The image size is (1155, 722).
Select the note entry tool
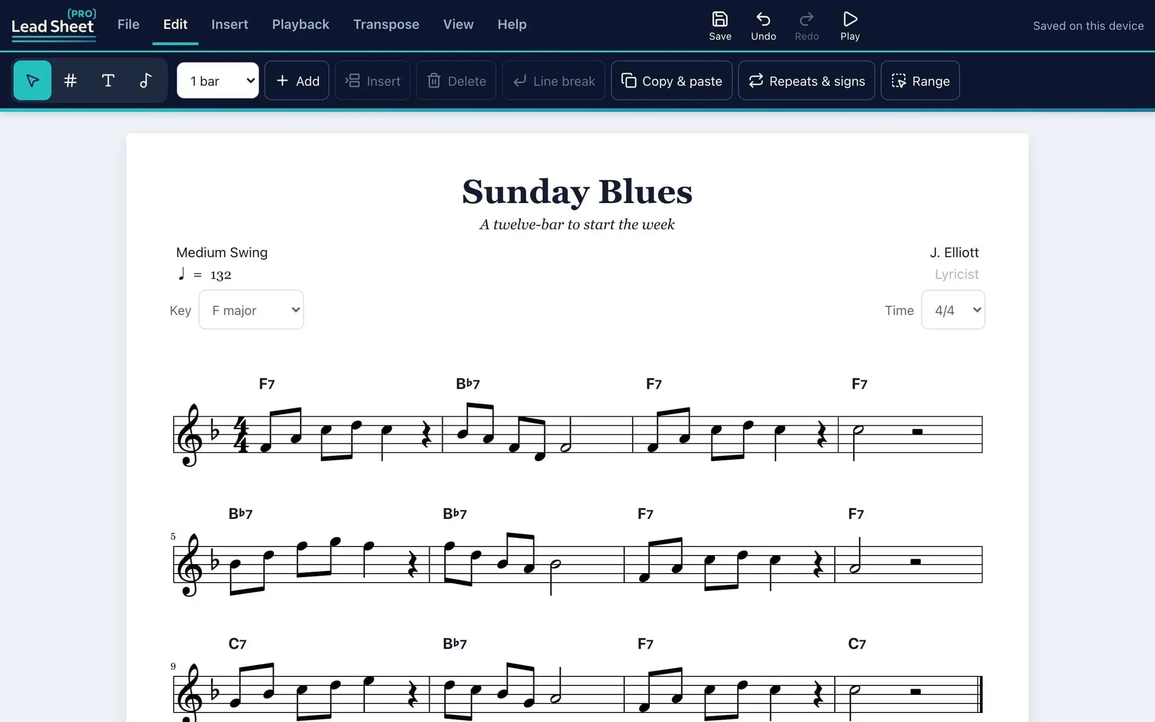click(x=146, y=81)
